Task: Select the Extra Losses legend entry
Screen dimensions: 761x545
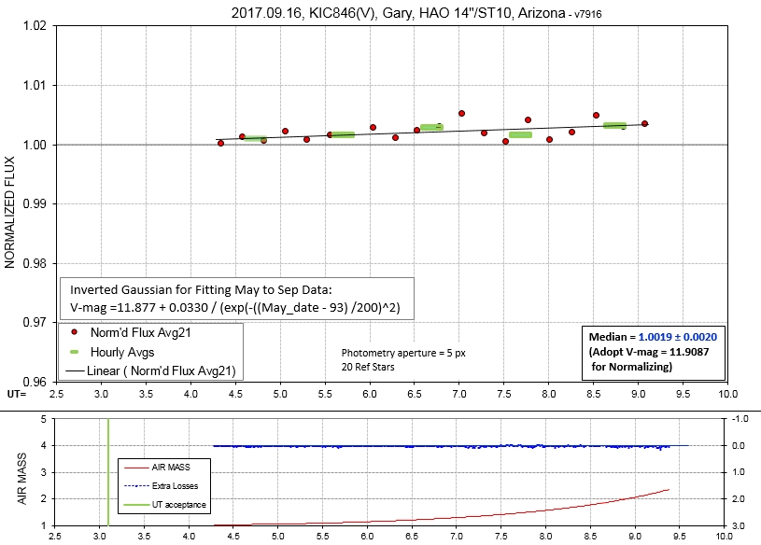Action: click(x=175, y=486)
